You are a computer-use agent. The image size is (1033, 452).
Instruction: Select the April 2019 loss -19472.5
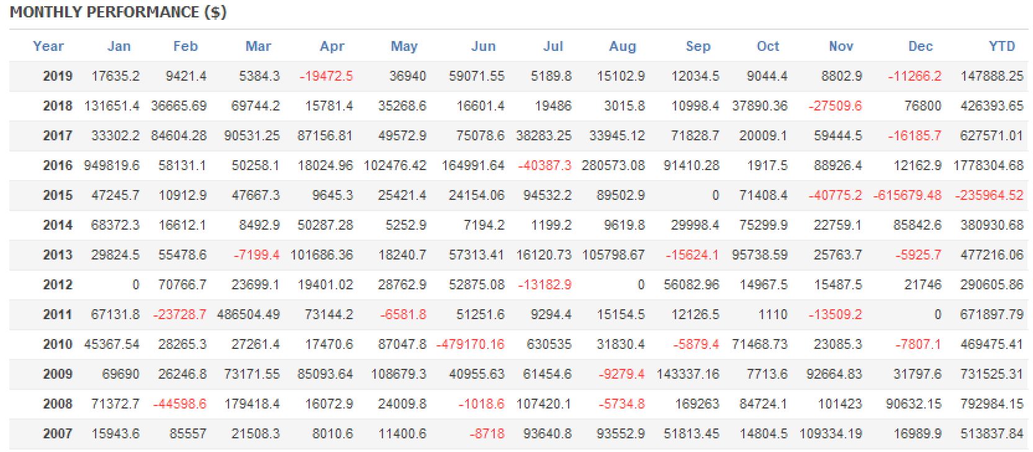326,76
